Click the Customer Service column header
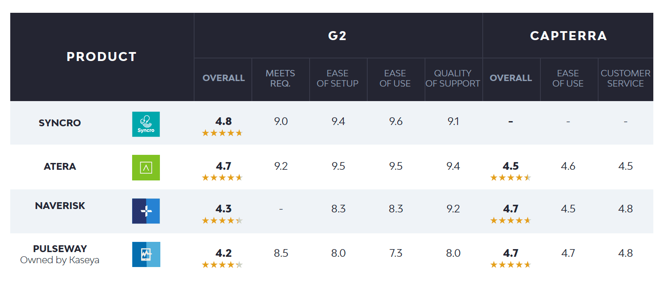This screenshot has height=302, width=667. tap(626, 78)
